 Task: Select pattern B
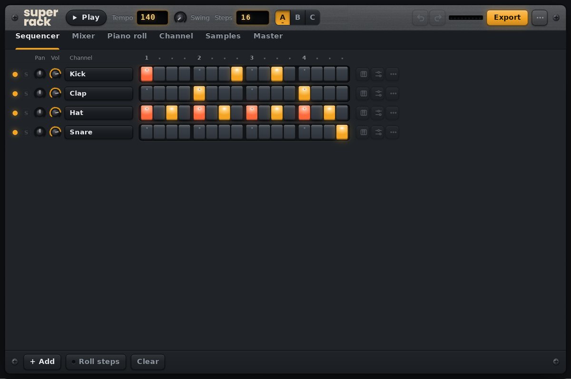pos(297,18)
